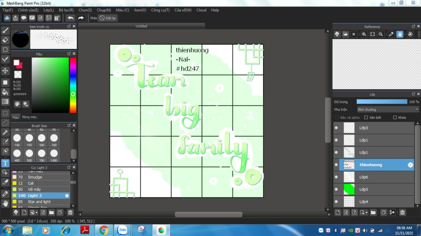Duplicate layer in the Layer panel
421x236 pixels.
(x=384, y=213)
